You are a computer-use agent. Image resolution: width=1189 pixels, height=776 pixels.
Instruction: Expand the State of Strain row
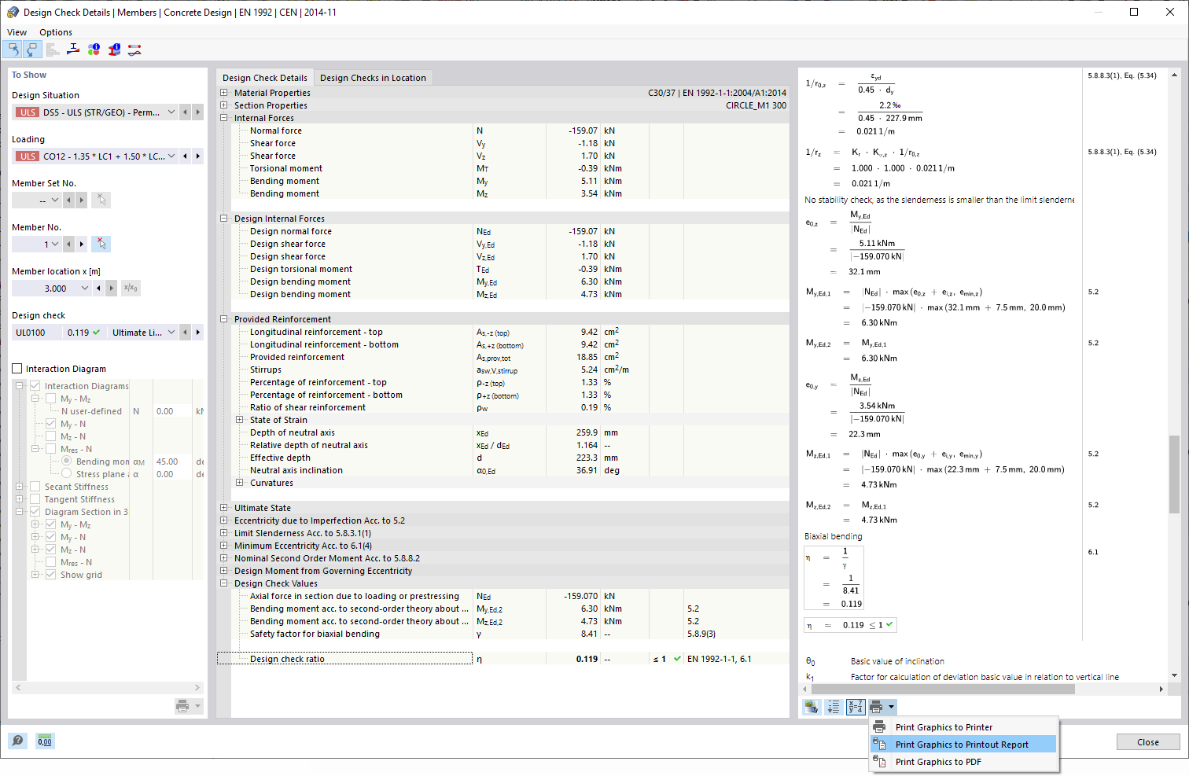(x=240, y=420)
